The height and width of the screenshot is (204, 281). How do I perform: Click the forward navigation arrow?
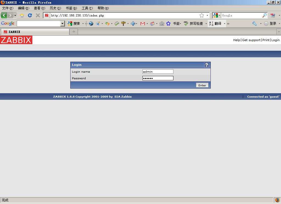(x=10, y=15)
